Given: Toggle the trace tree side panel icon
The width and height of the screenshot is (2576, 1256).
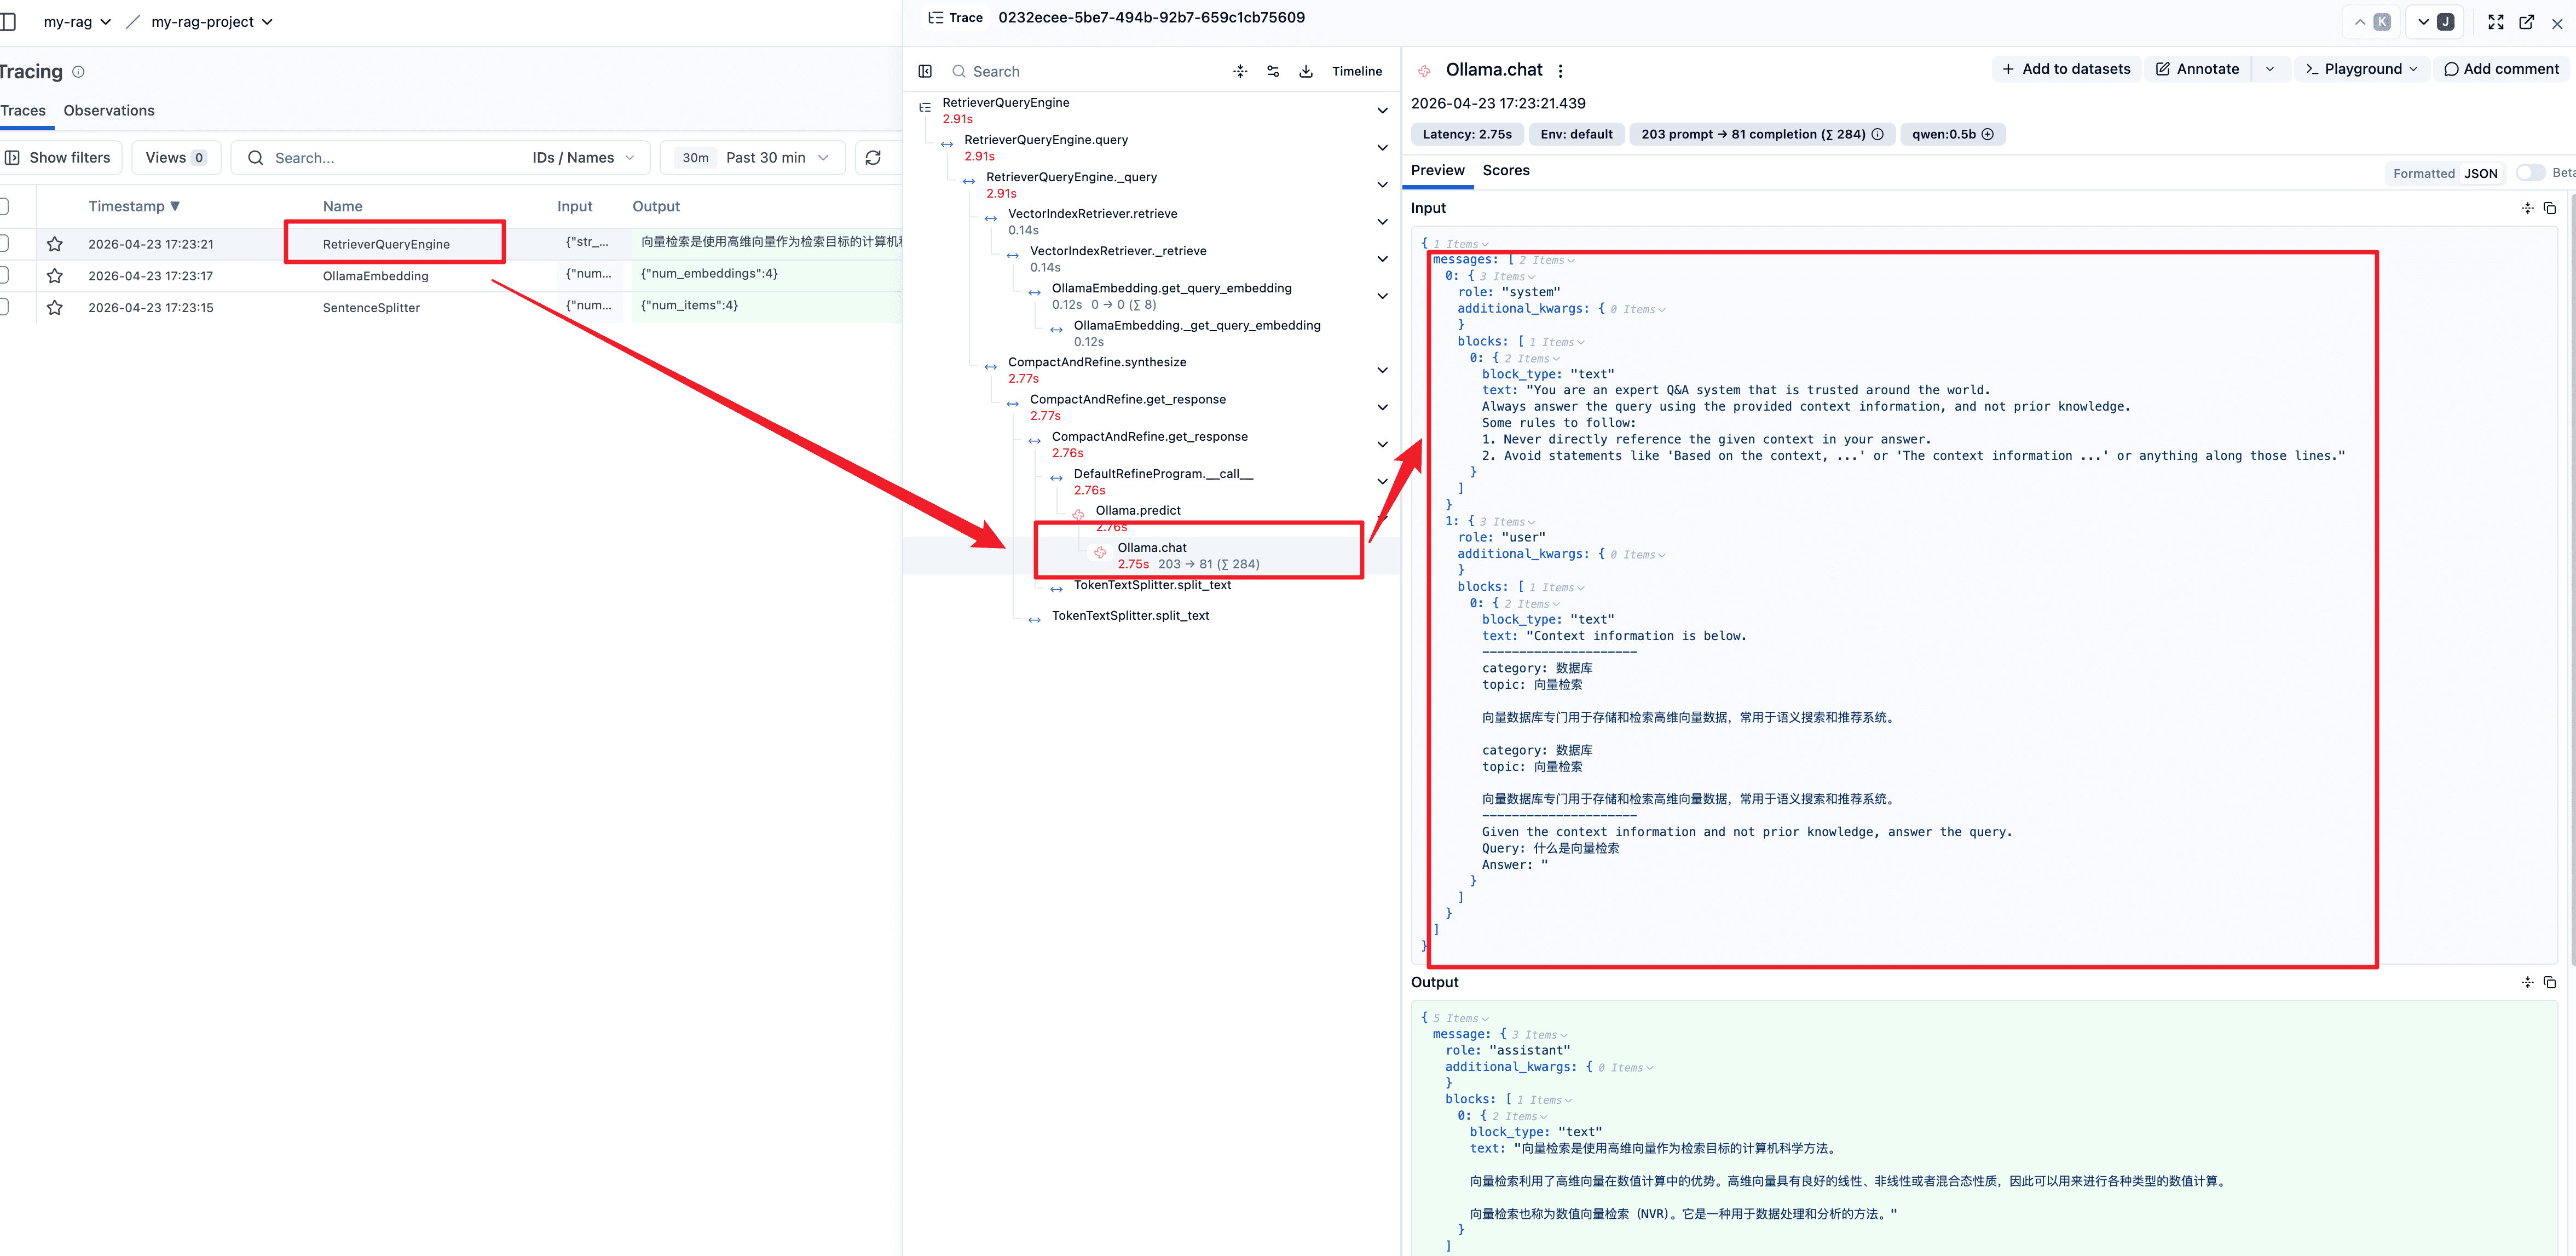Looking at the screenshot, I should coord(925,71).
